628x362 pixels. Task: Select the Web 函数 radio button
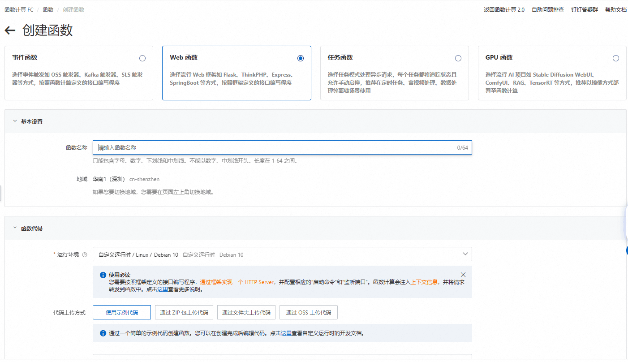coord(300,58)
